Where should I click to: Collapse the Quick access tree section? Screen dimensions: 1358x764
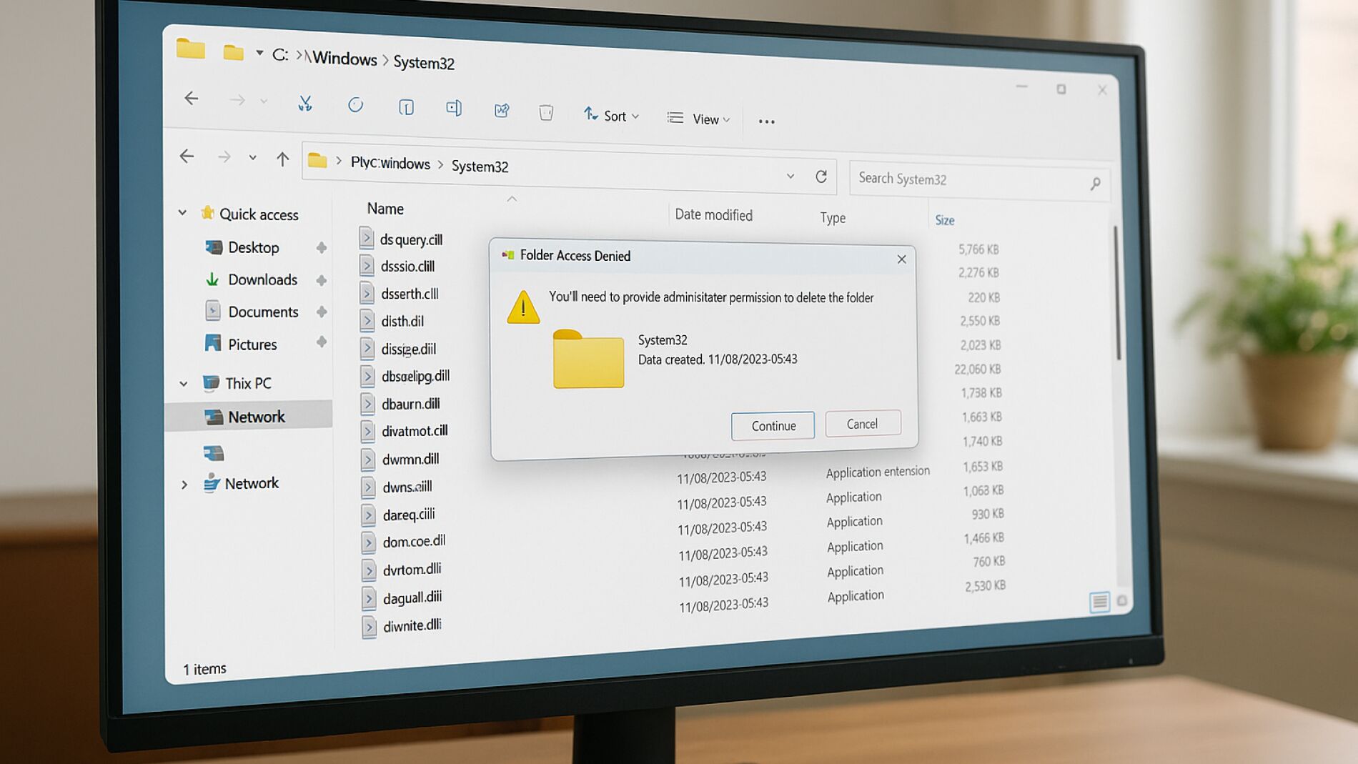coord(183,213)
